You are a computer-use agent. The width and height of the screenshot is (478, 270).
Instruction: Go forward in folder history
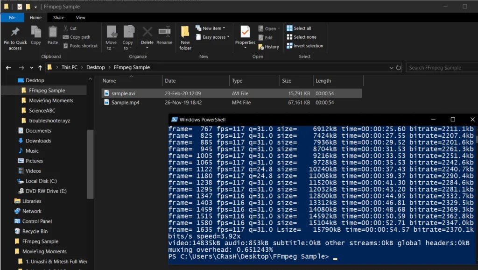pyautogui.click(x=21, y=67)
